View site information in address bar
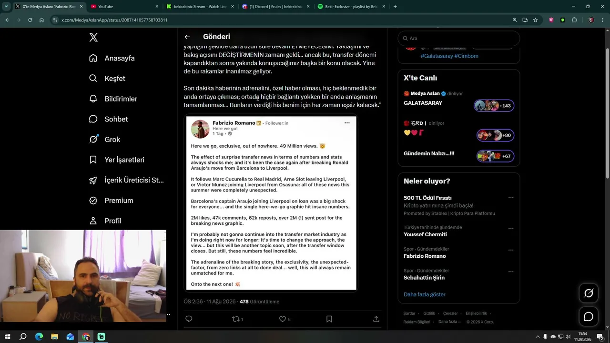Screen dimensions: 610x343 pyautogui.click(x=55, y=20)
